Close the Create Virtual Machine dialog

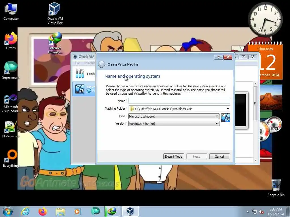(228, 57)
